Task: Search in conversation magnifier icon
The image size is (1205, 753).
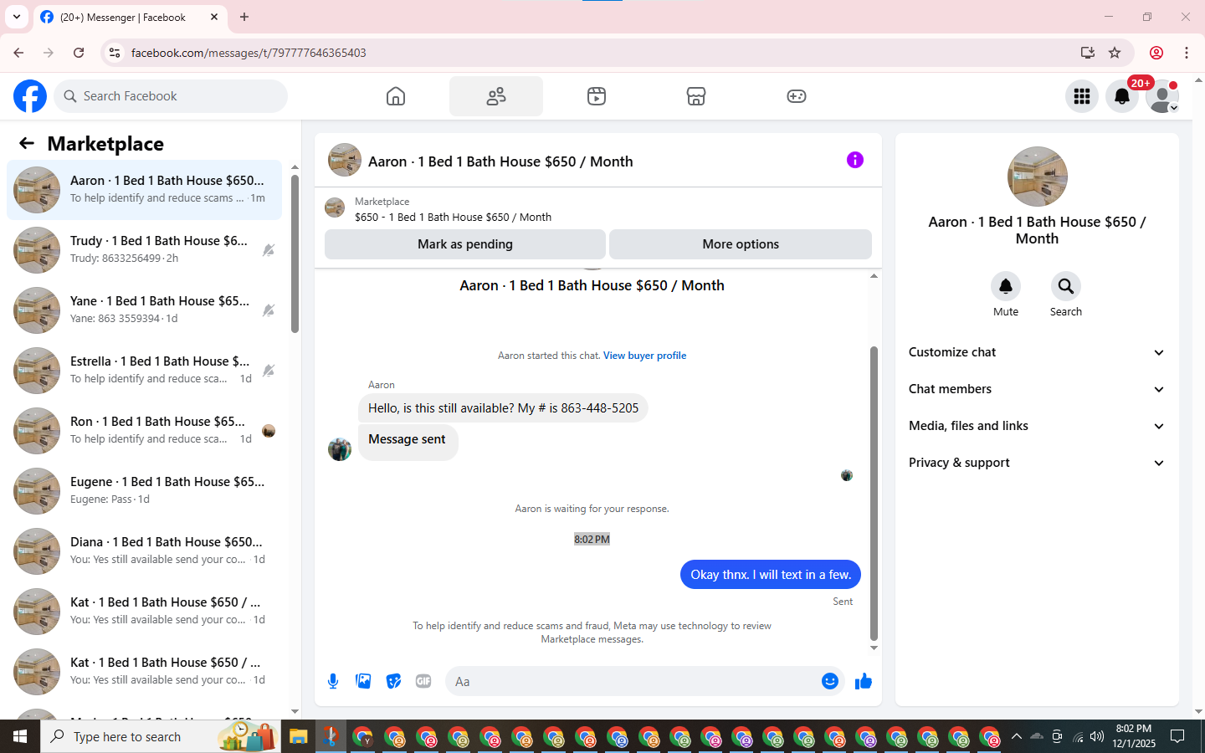Action: (x=1066, y=286)
